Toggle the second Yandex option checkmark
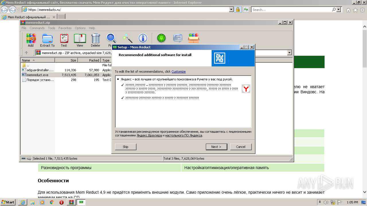The image size is (367, 206). click(x=122, y=98)
